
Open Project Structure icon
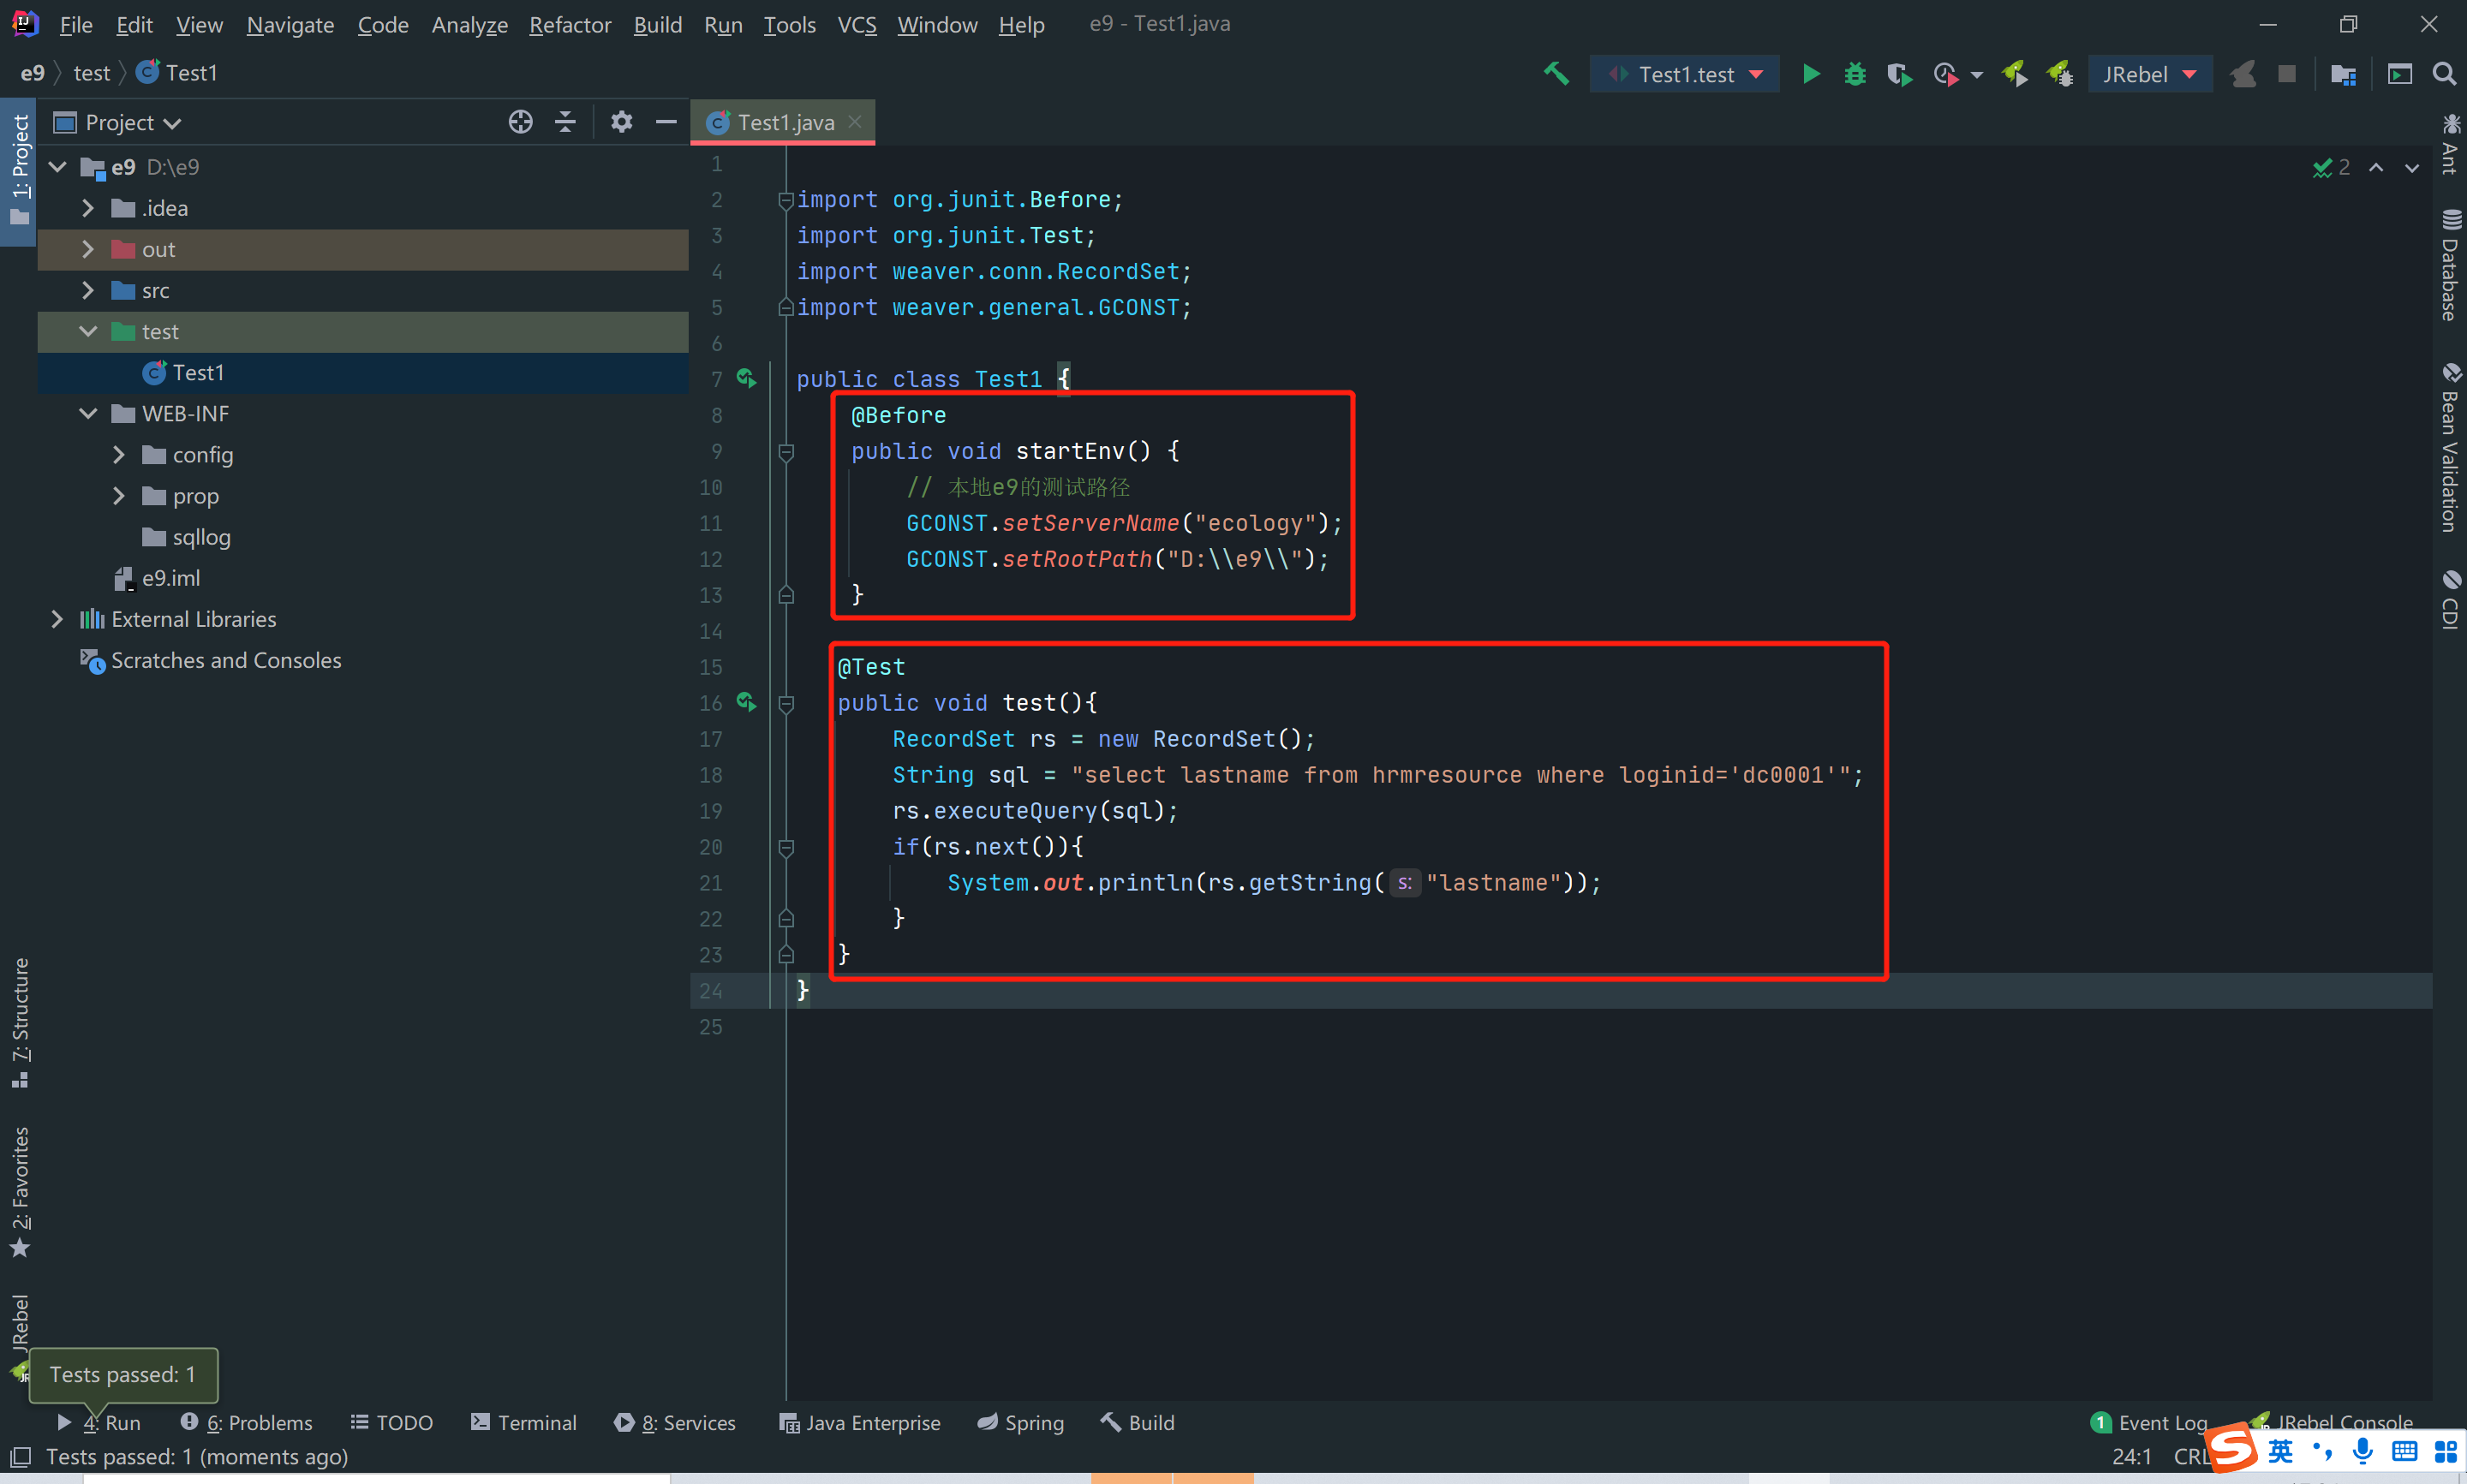pyautogui.click(x=2343, y=74)
